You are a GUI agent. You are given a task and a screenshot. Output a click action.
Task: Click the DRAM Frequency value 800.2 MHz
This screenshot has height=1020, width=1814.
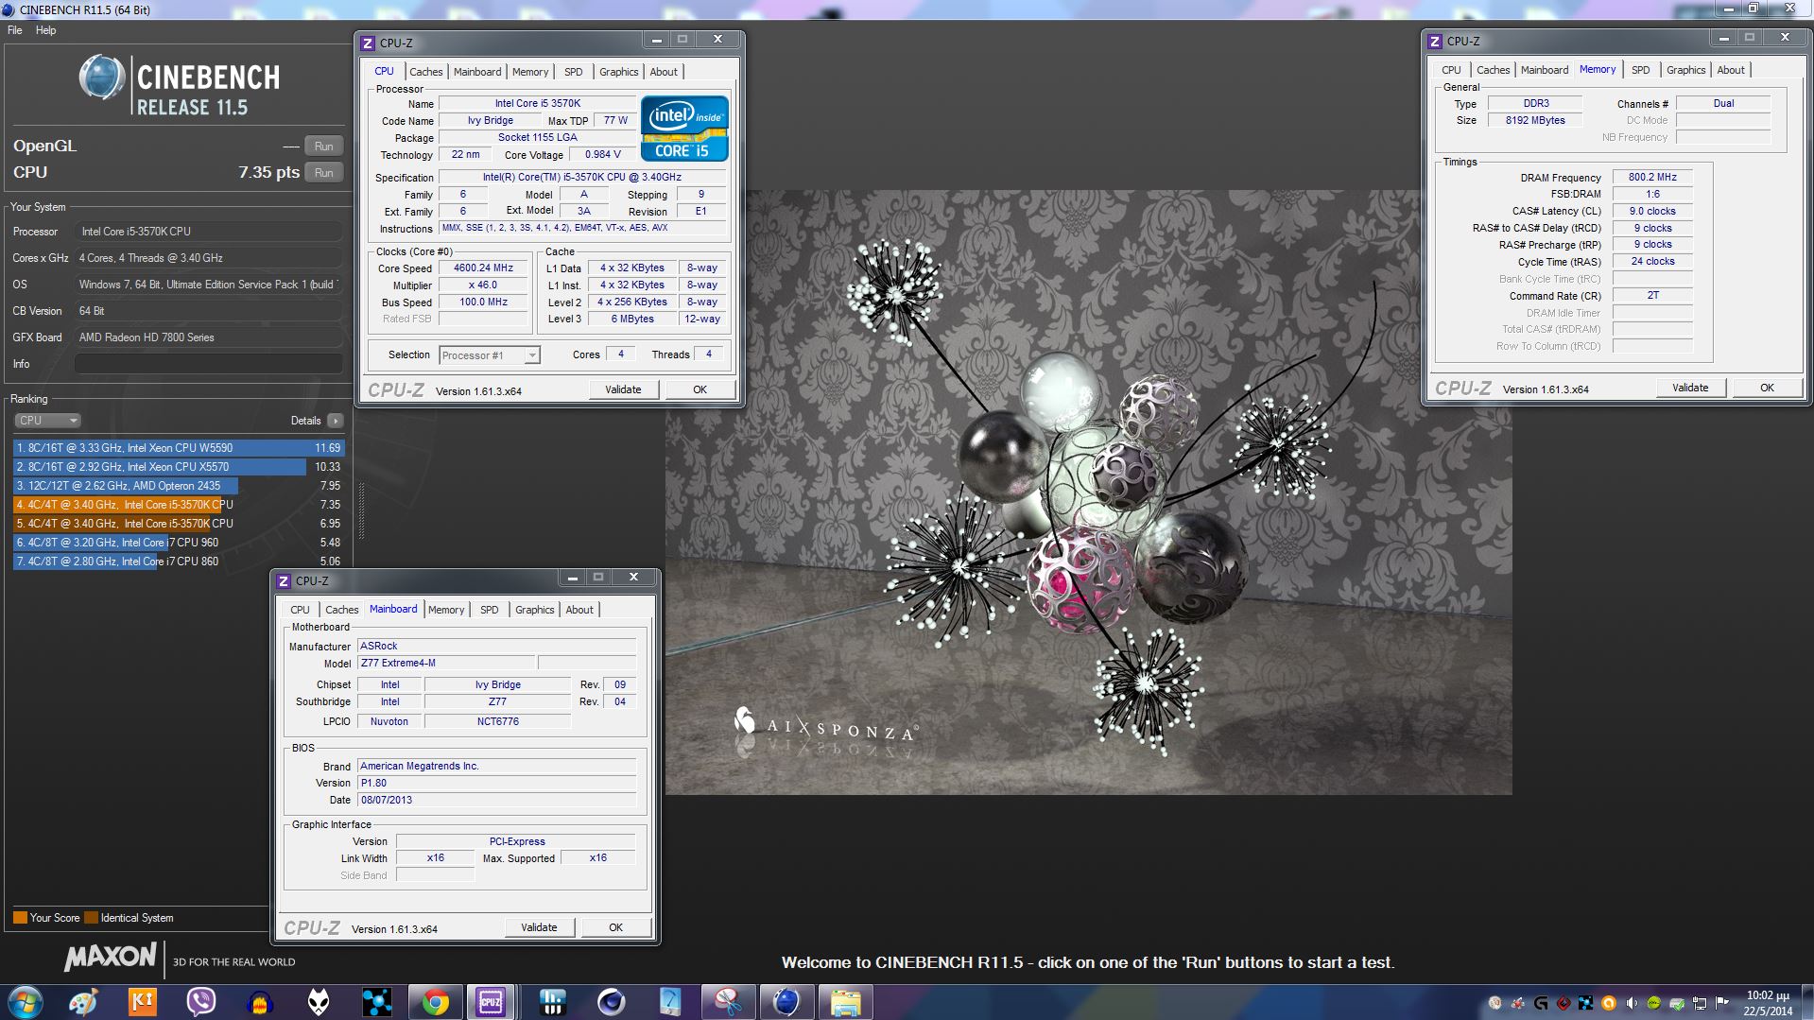(1652, 178)
